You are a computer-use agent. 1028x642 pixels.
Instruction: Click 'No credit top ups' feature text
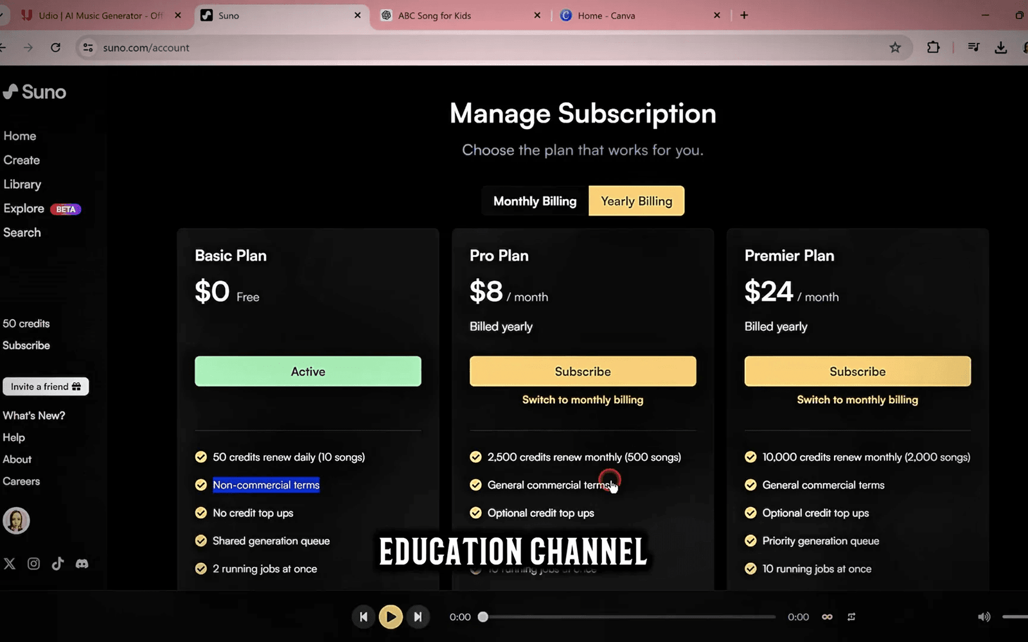253,513
